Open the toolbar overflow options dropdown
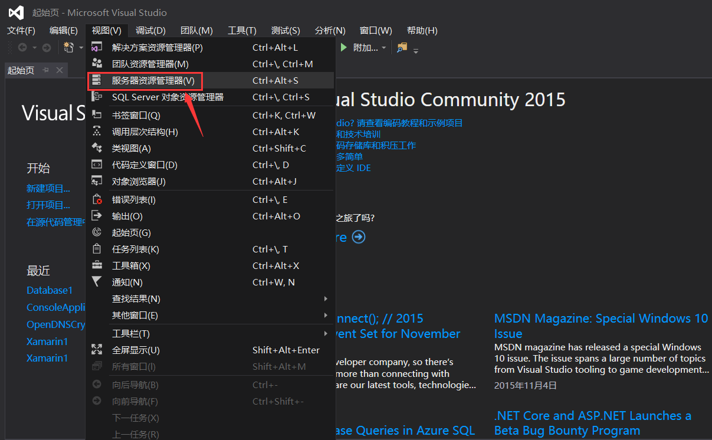Viewport: 712px width, 440px height. click(416, 50)
